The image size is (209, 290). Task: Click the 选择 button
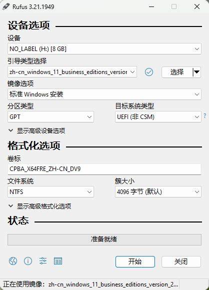coord(177,72)
